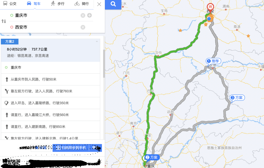Click the blue current location dot

coord(209,18)
